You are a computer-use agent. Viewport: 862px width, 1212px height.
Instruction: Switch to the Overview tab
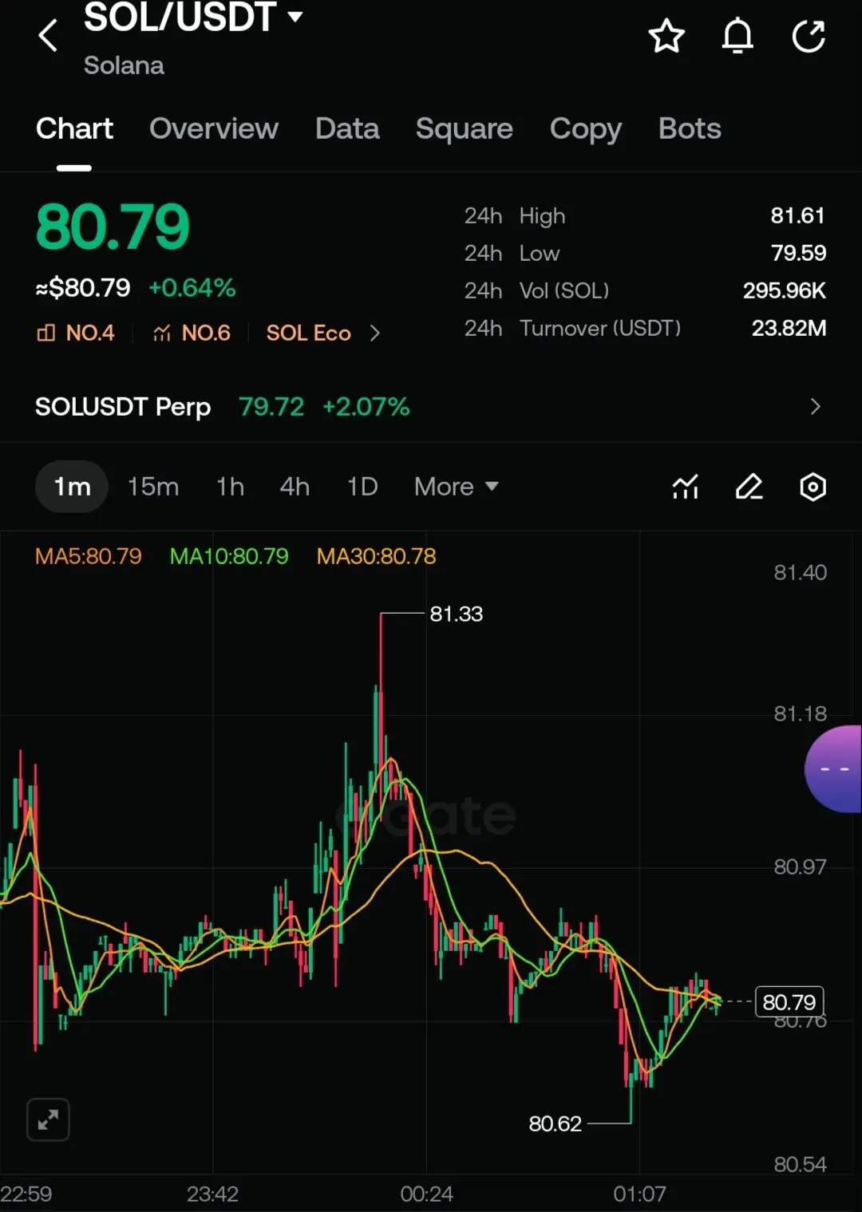tap(214, 128)
